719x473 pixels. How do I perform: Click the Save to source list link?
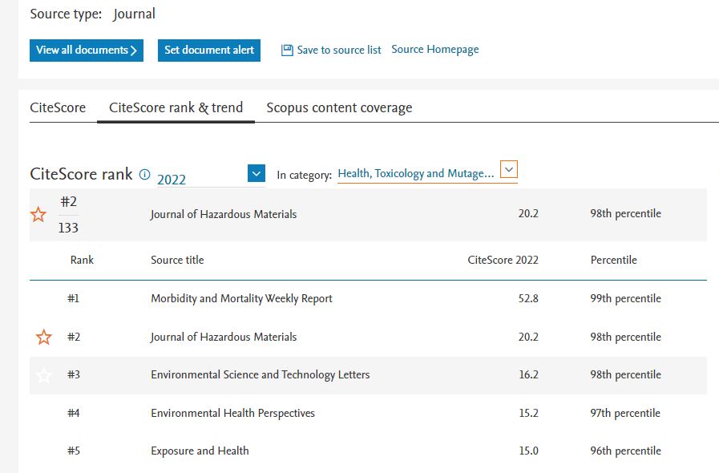tap(339, 50)
